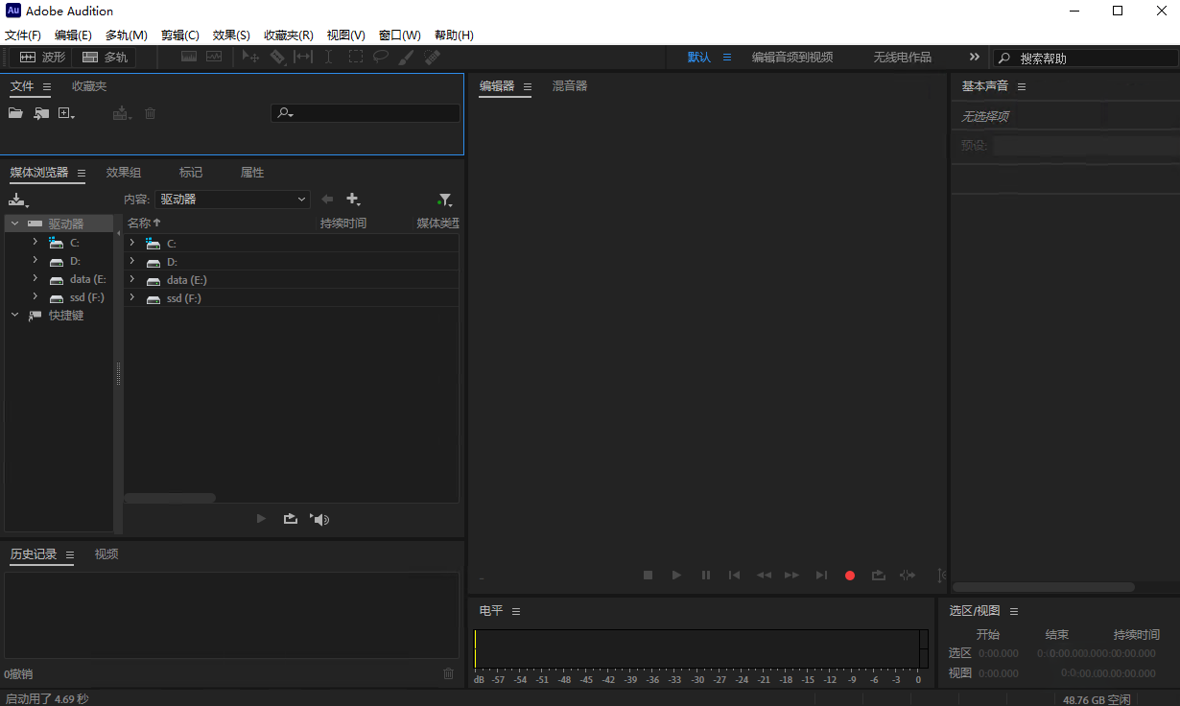Image resolution: width=1180 pixels, height=706 pixels.
Task: Switch to 效果组 tab
Action: pyautogui.click(x=124, y=173)
